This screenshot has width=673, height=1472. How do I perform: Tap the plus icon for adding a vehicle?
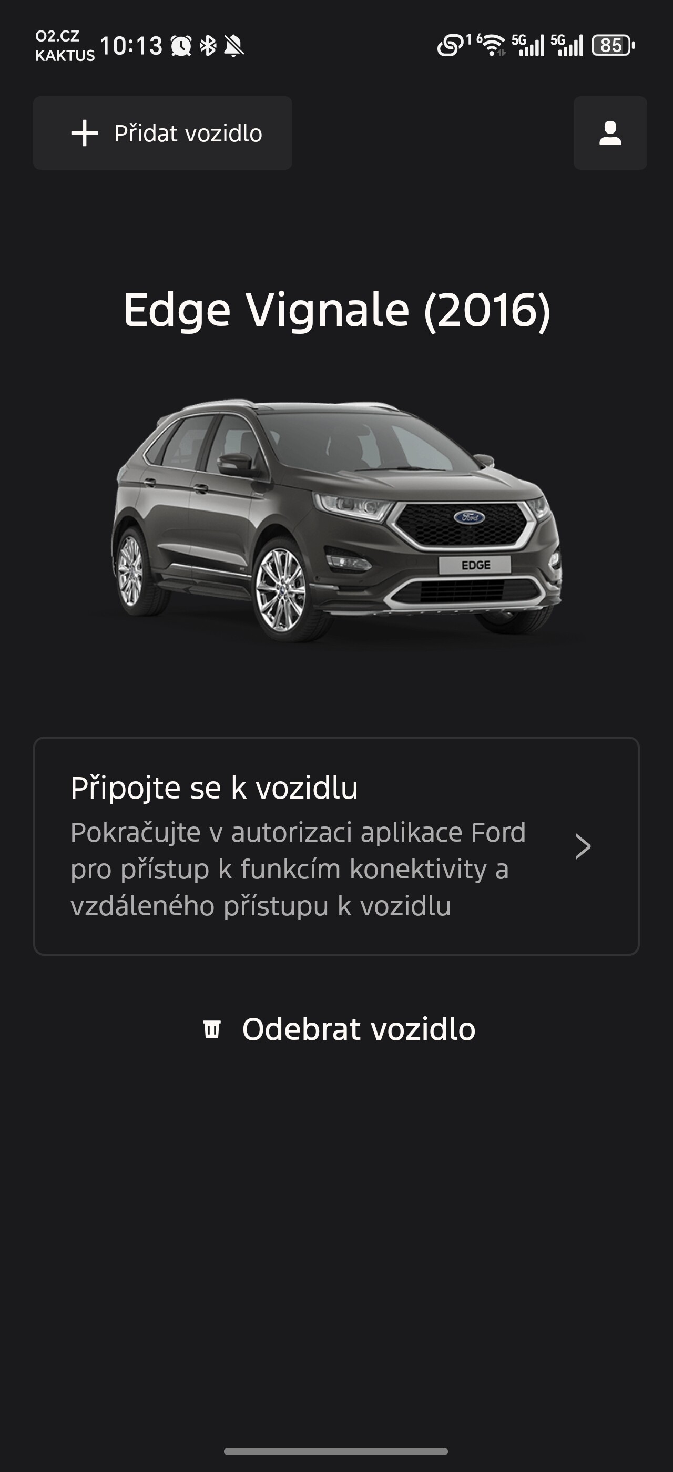tap(85, 133)
